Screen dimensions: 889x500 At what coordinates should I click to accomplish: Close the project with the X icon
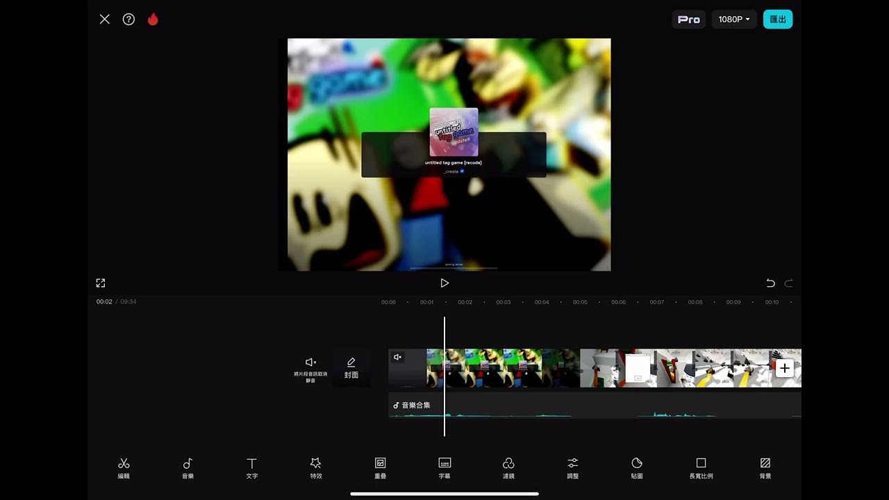coord(105,19)
